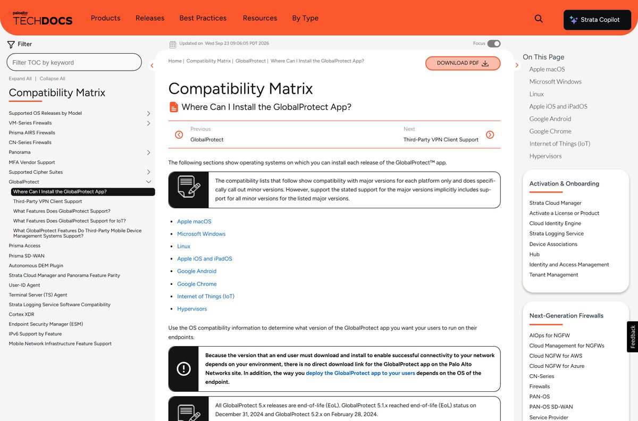The height and width of the screenshot is (421, 638).
Task: Open the Products menu
Action: (106, 18)
